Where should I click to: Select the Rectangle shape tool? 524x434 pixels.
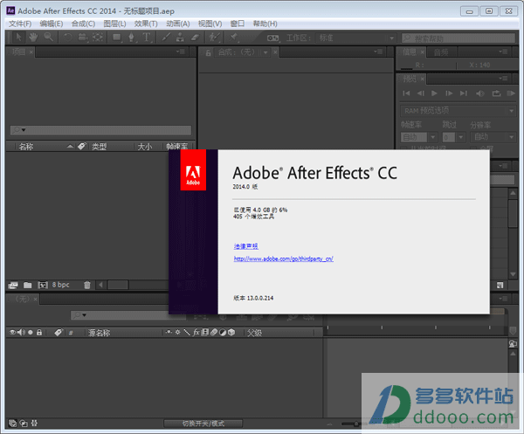click(x=117, y=37)
